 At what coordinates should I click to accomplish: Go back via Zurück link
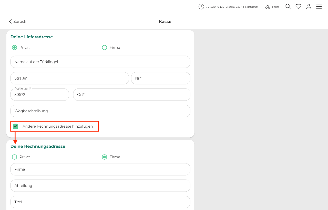click(20, 21)
